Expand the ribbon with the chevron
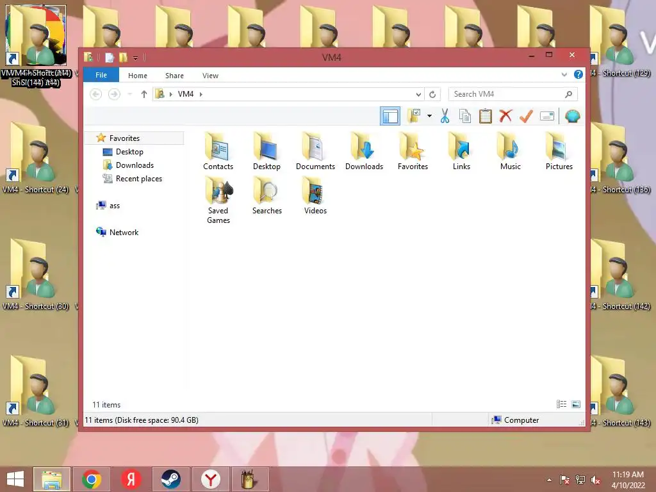This screenshot has height=492, width=656. point(564,75)
